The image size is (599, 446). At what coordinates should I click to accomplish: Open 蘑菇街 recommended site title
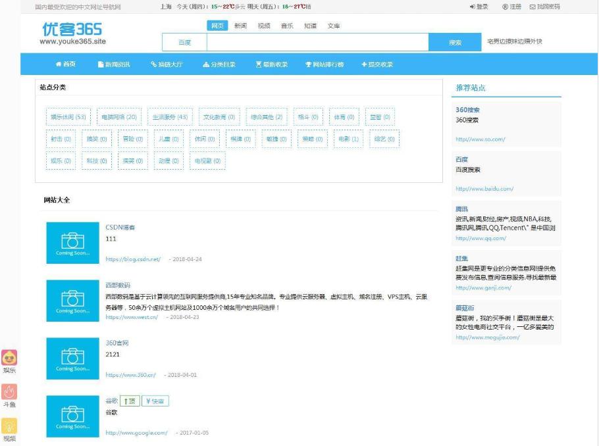(x=465, y=308)
